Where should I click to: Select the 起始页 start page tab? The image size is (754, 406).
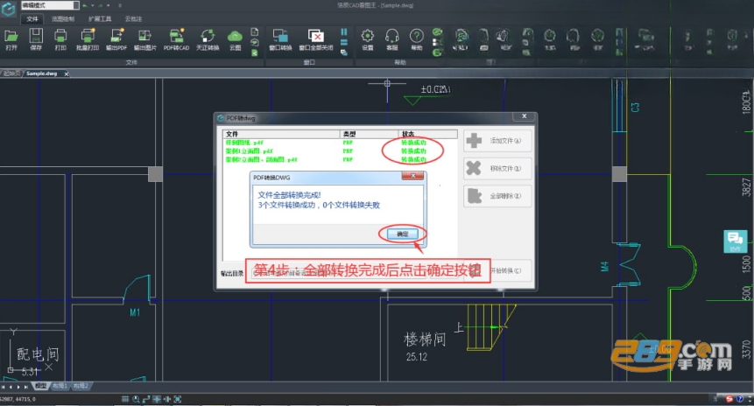(11, 73)
